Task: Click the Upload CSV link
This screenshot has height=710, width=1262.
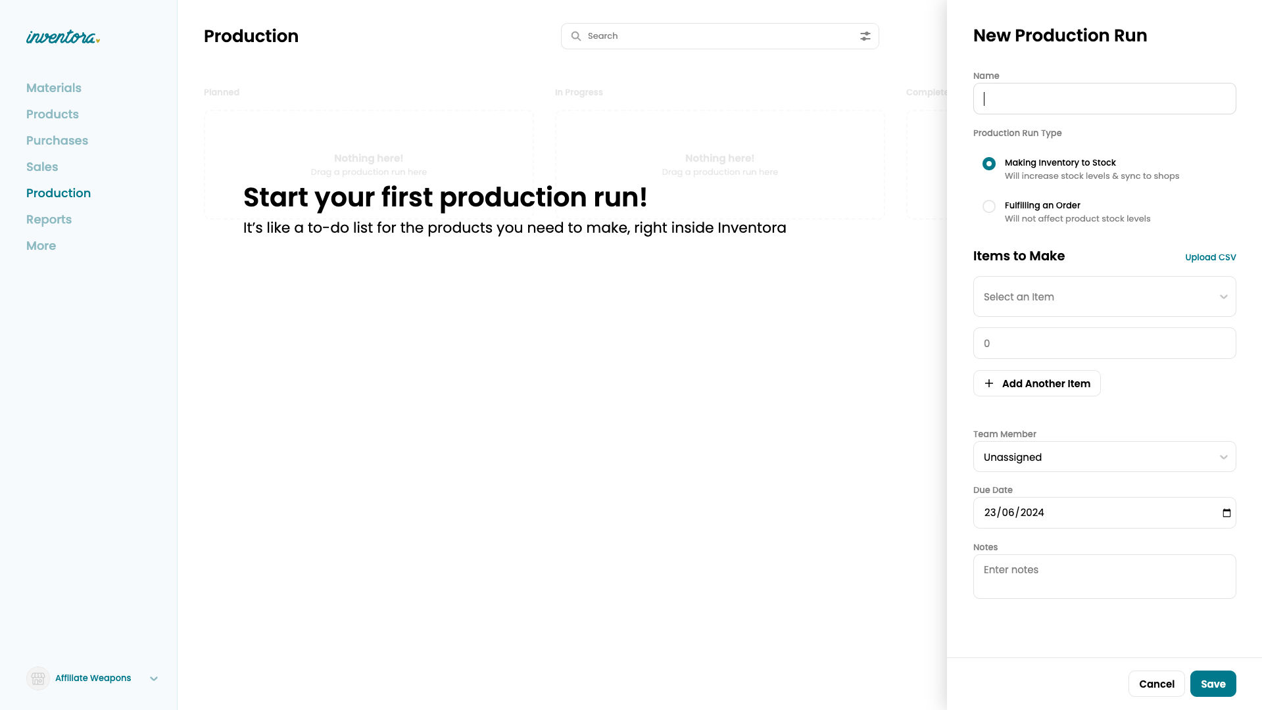Action: pos(1210,257)
